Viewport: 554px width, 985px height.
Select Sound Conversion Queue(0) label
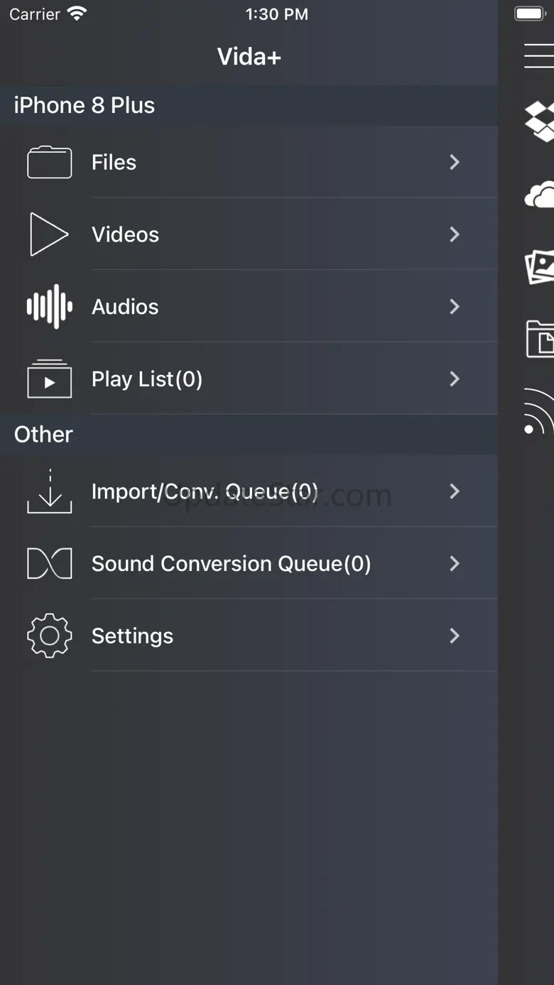[231, 564]
